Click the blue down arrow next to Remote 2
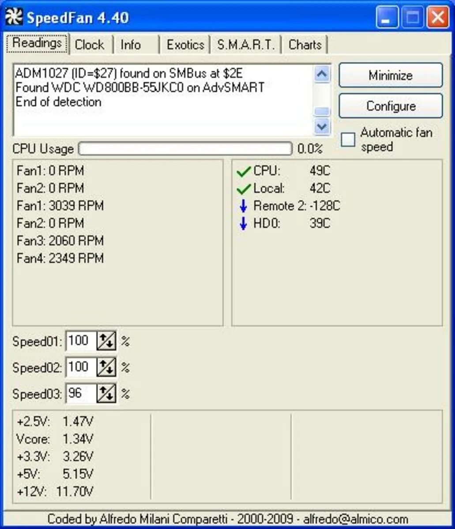The image size is (455, 529). pos(243,207)
